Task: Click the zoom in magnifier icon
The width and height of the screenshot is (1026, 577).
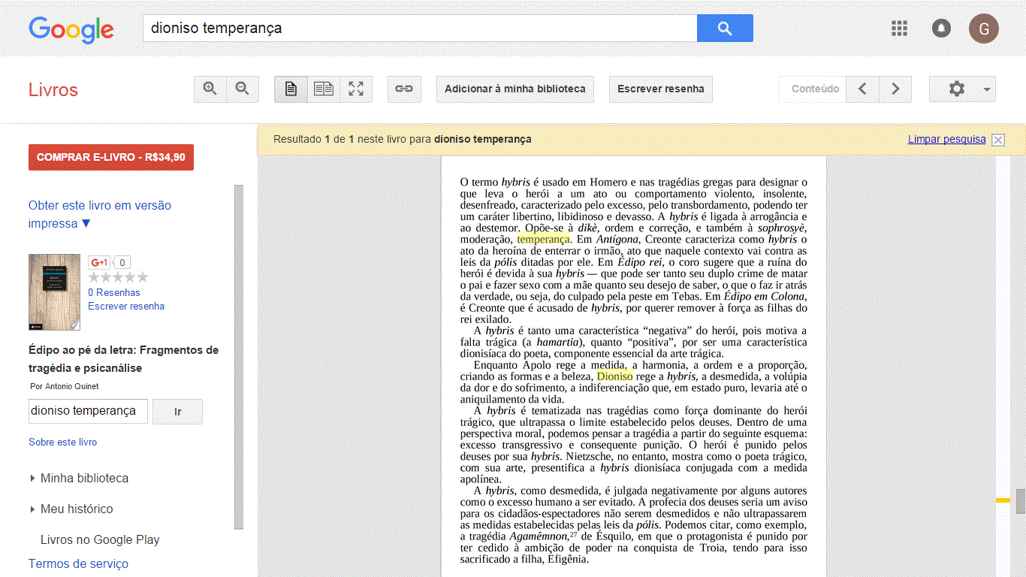Action: coord(210,89)
